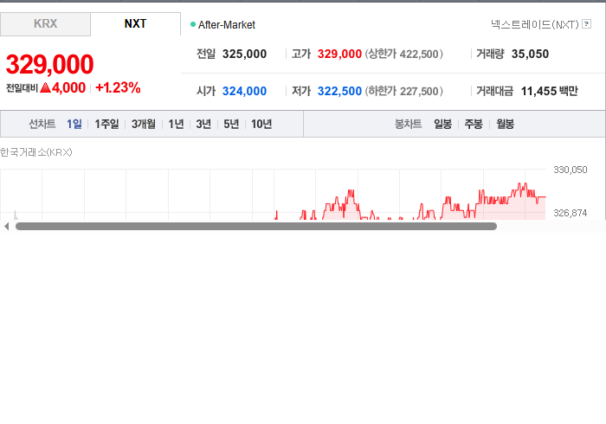Click the 한국거래소(KRX) chart caption
606x424 pixels.
click(36, 152)
